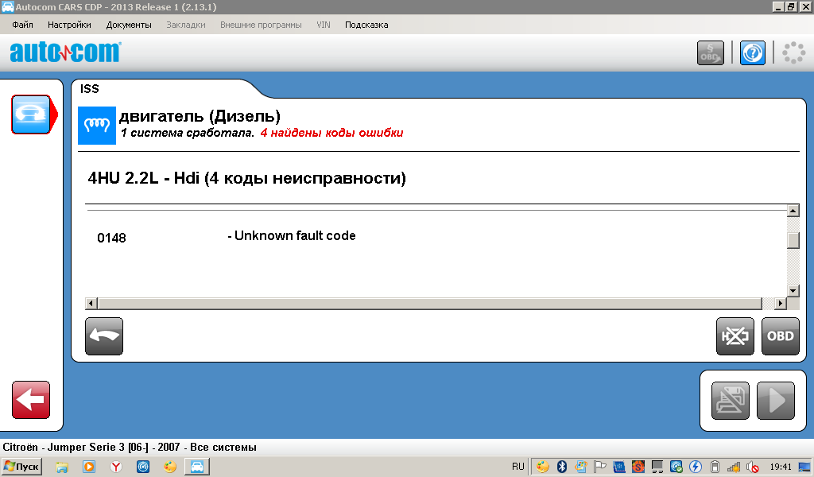
Task: Click the battery tray icon
Action: [x=715, y=467]
